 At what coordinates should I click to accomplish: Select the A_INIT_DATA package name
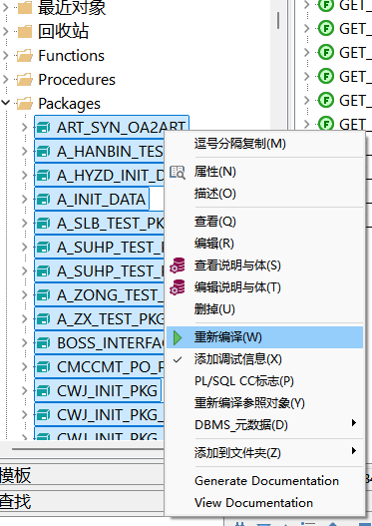(101, 200)
